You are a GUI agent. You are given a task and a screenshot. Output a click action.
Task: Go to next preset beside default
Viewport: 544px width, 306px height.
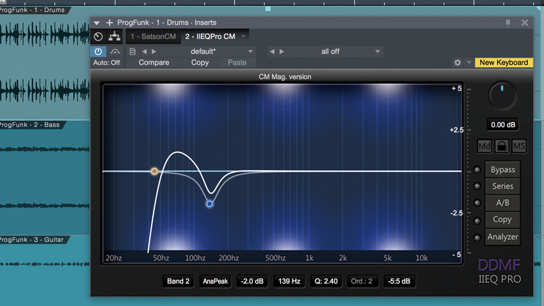coord(154,51)
